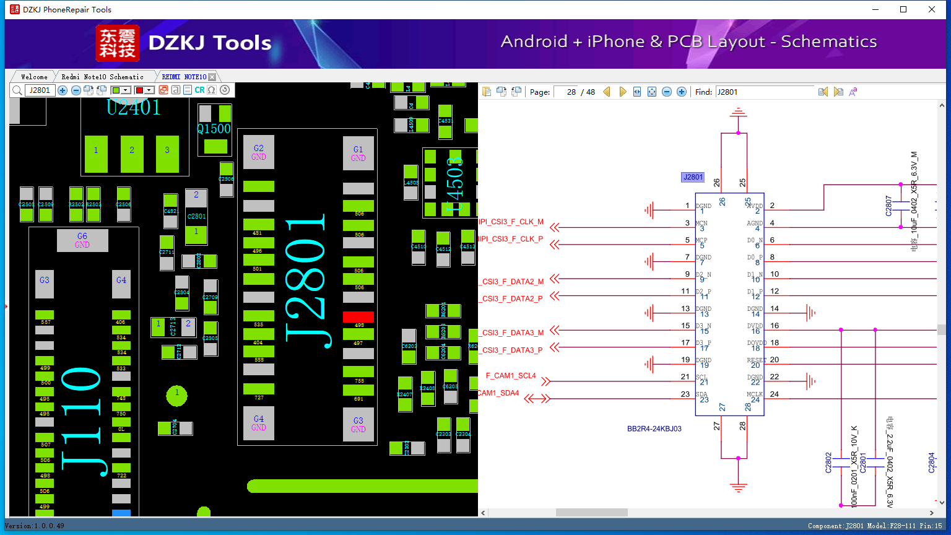Toggle text label 'a' display button
The width and height of the screenshot is (951, 535).
click(x=176, y=90)
